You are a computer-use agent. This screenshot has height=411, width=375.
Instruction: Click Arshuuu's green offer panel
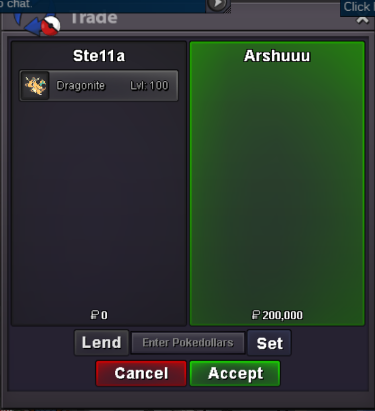point(277,183)
